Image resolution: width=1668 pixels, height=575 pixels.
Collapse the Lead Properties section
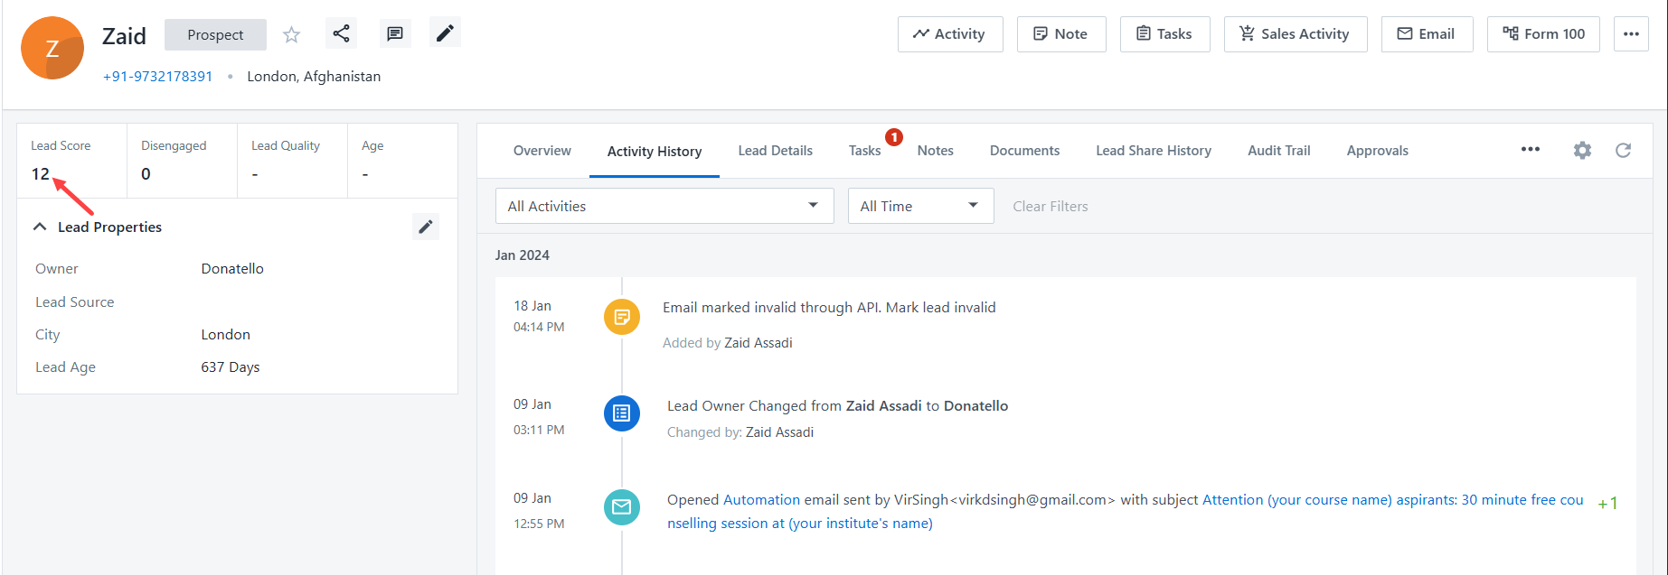click(x=40, y=227)
